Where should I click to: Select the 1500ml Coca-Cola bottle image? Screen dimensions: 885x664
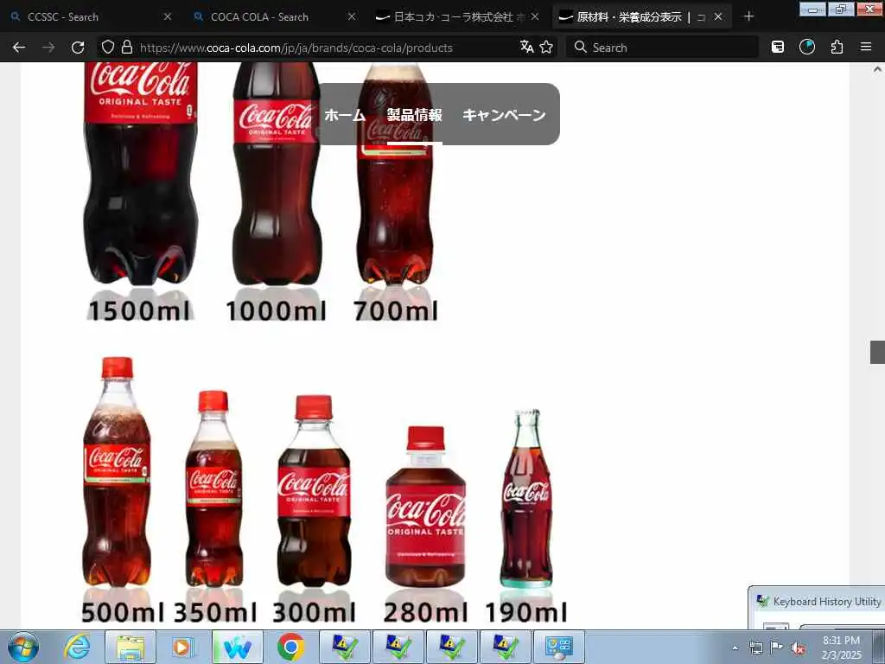pyautogui.click(x=141, y=173)
